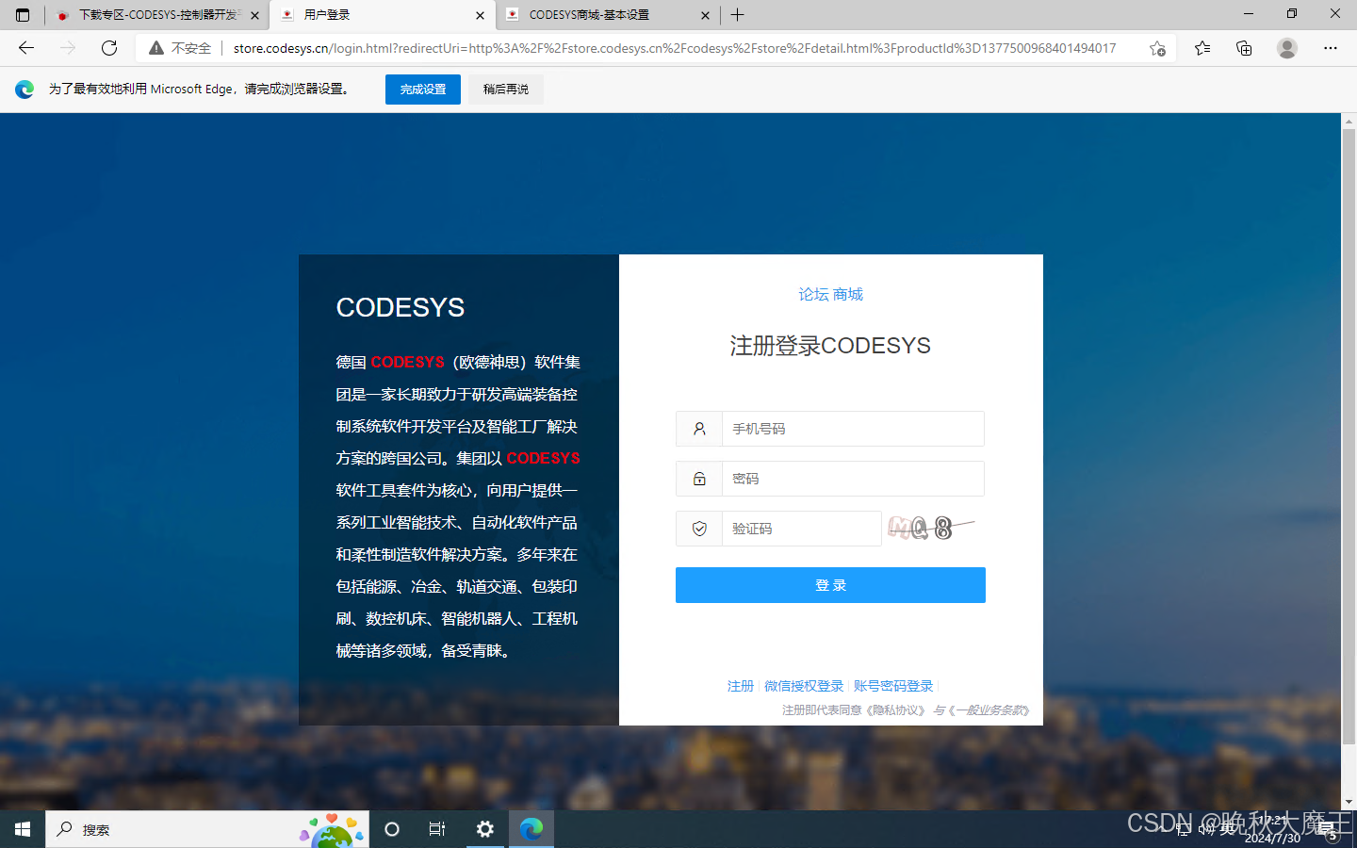Open the Edge settings and more menu
This screenshot has height=848, width=1357.
click(1331, 48)
